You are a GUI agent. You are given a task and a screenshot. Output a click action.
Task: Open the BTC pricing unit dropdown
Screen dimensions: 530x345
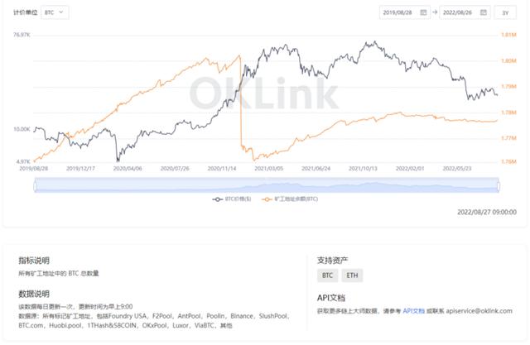55,12
